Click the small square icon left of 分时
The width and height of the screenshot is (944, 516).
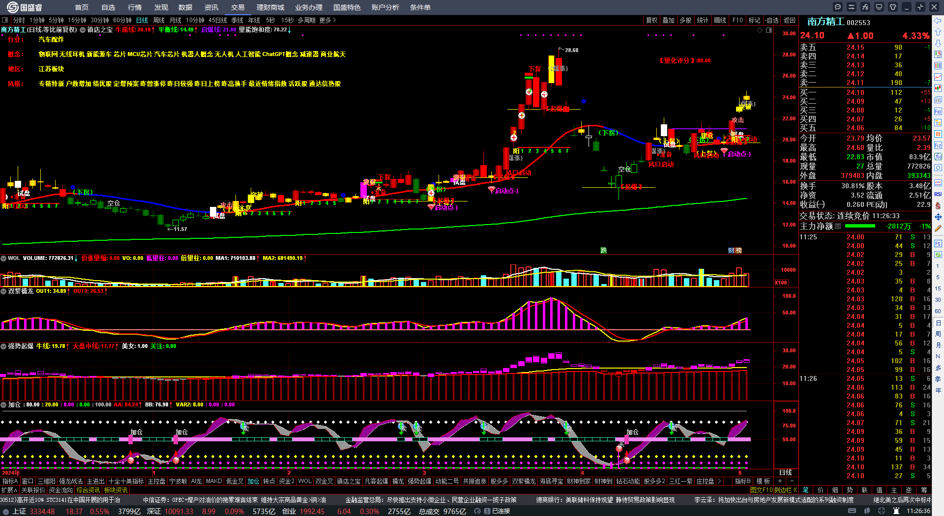click(5, 20)
